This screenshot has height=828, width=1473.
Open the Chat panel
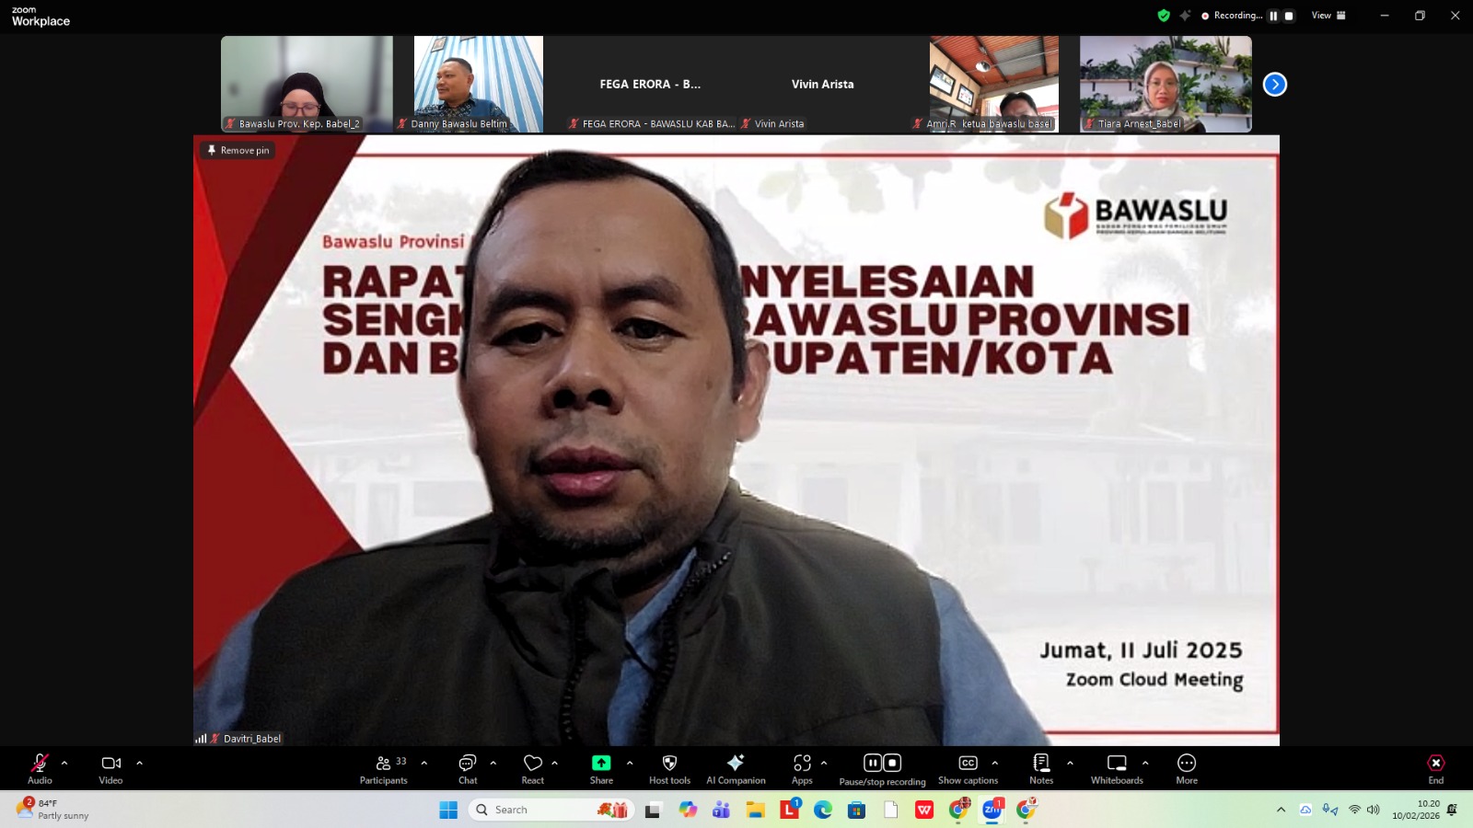(x=468, y=769)
